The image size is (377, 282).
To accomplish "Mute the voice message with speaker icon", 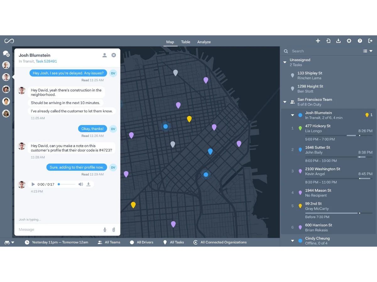I will (81, 184).
